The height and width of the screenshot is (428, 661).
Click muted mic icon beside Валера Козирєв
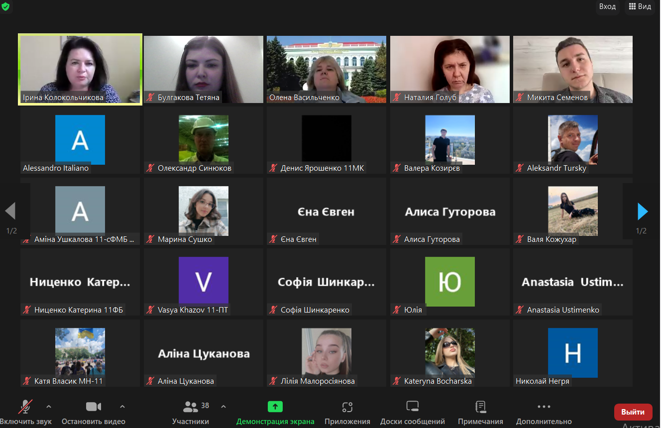coord(397,168)
